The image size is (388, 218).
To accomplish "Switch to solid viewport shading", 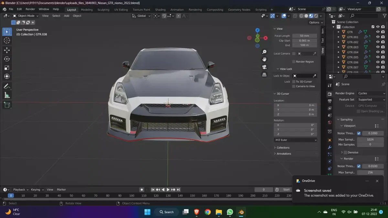I will pos(306,16).
